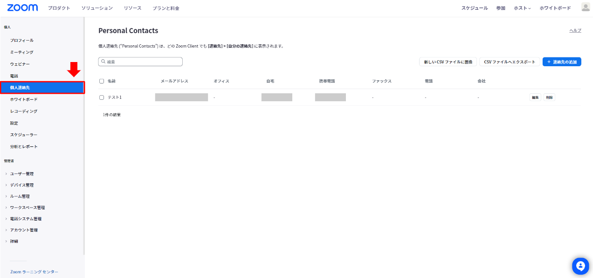This screenshot has height=278, width=593.
Task: Open Zoom ラーニング センター link
Action: 34,271
